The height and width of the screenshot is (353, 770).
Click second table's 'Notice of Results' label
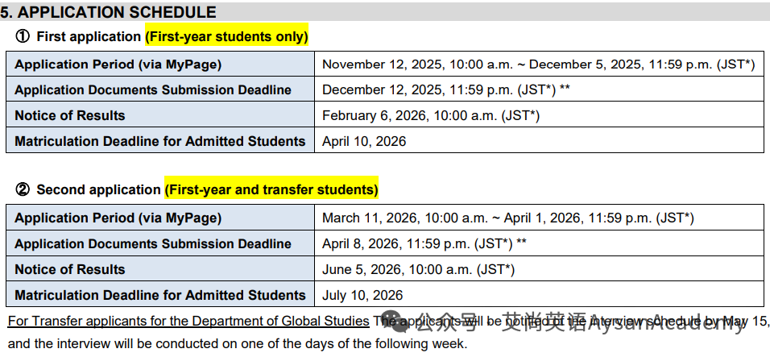click(70, 269)
